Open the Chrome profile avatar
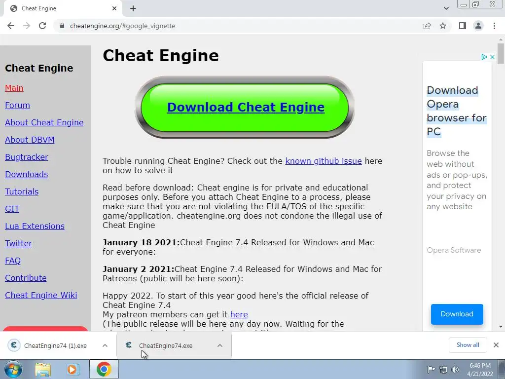This screenshot has width=505, height=379. (478, 26)
